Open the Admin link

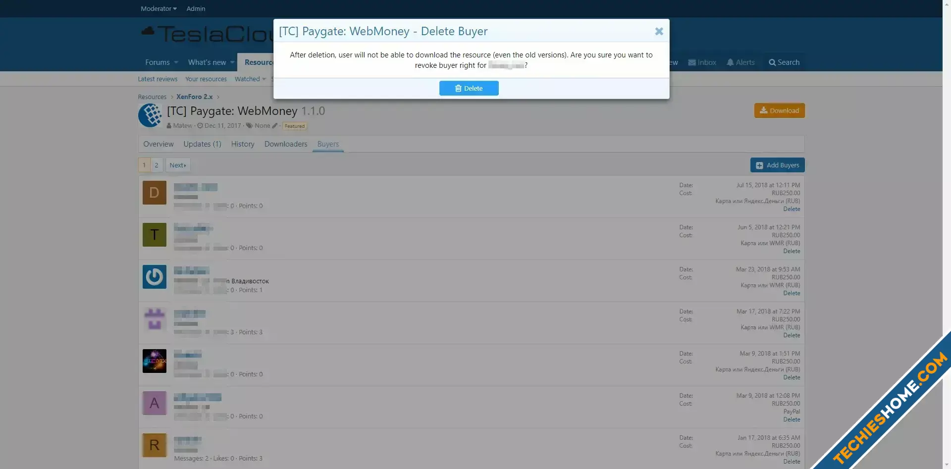[196, 8]
